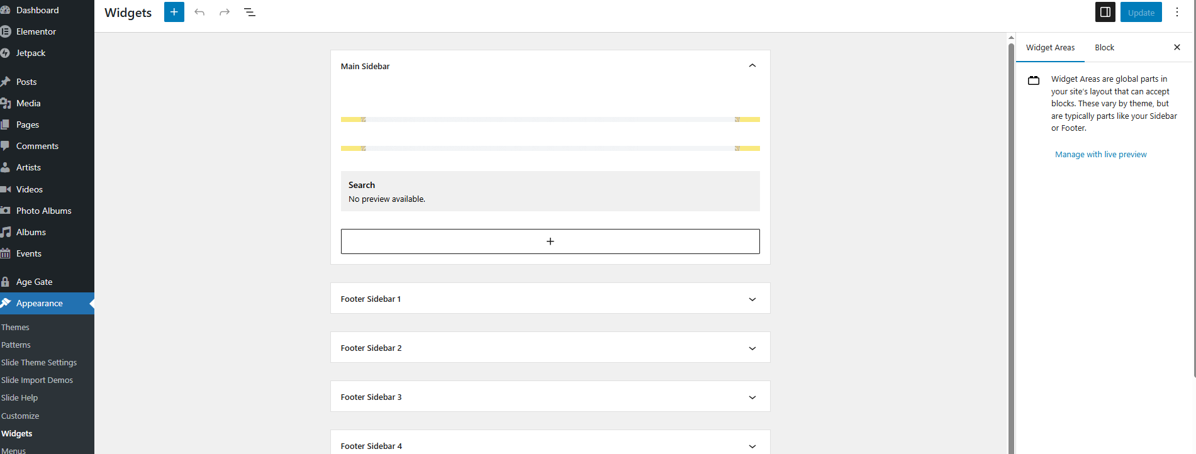The image size is (1196, 454).
Task: Close the Widget Areas settings panel
Action: click(x=1177, y=47)
